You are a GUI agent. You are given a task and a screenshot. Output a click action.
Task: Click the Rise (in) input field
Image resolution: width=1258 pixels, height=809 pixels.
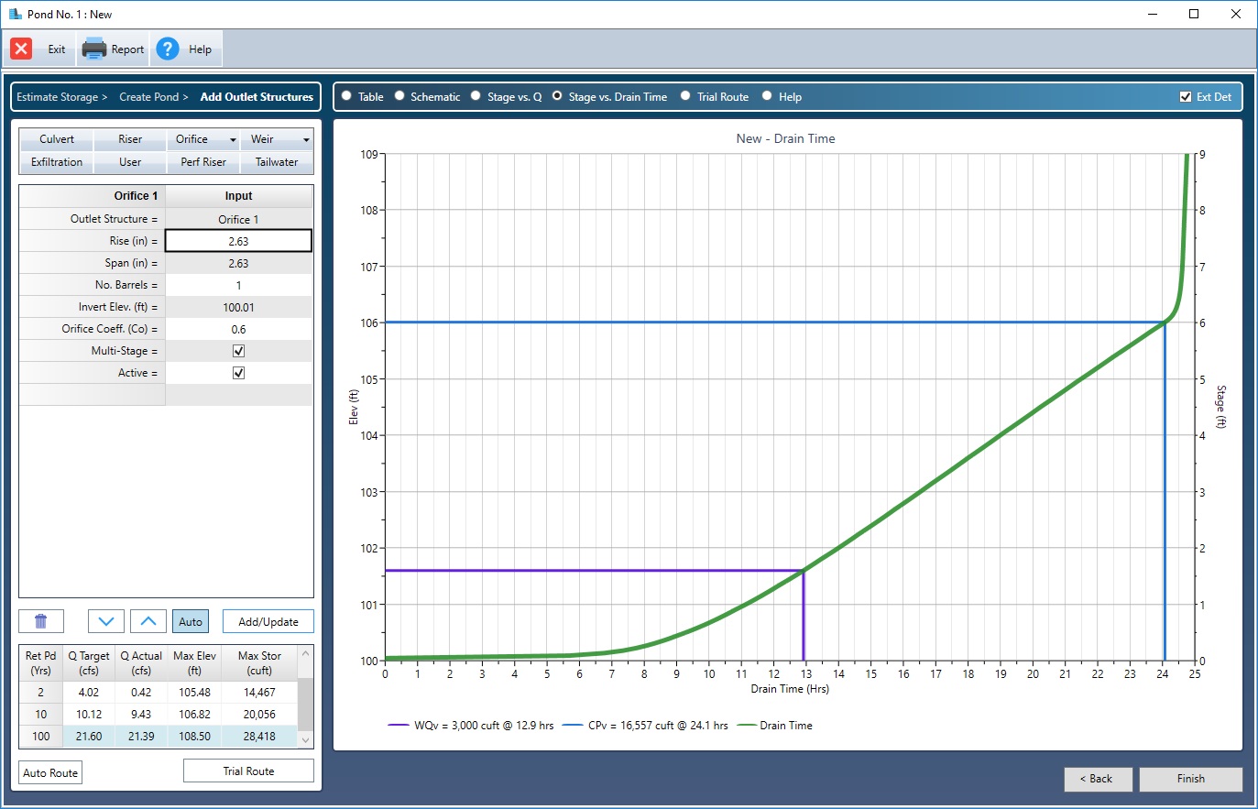point(238,241)
